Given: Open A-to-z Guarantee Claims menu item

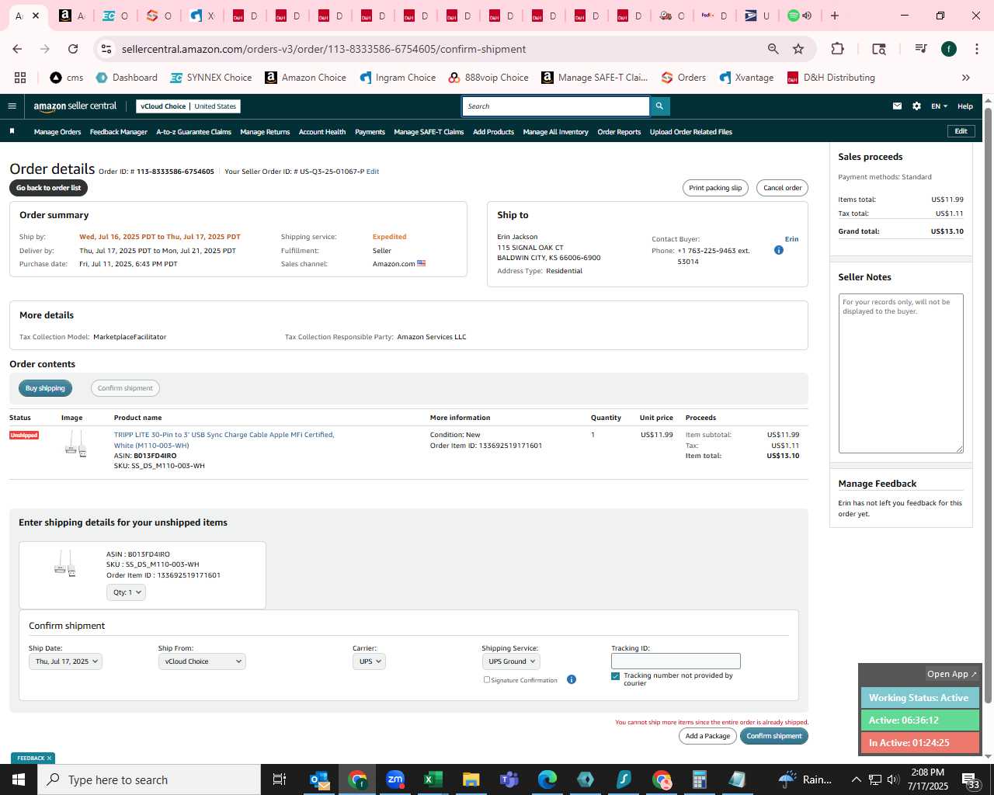Looking at the screenshot, I should point(194,132).
